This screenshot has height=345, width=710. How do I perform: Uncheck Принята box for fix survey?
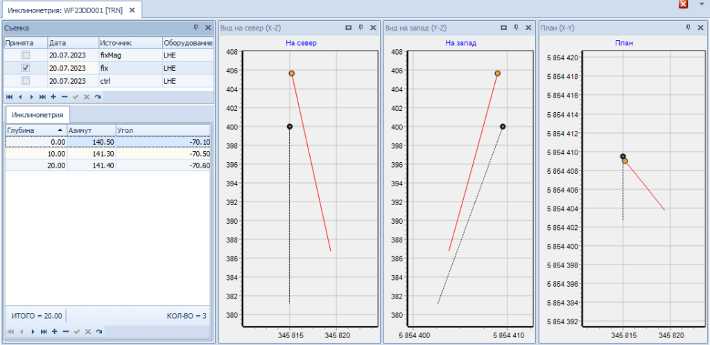click(x=26, y=68)
